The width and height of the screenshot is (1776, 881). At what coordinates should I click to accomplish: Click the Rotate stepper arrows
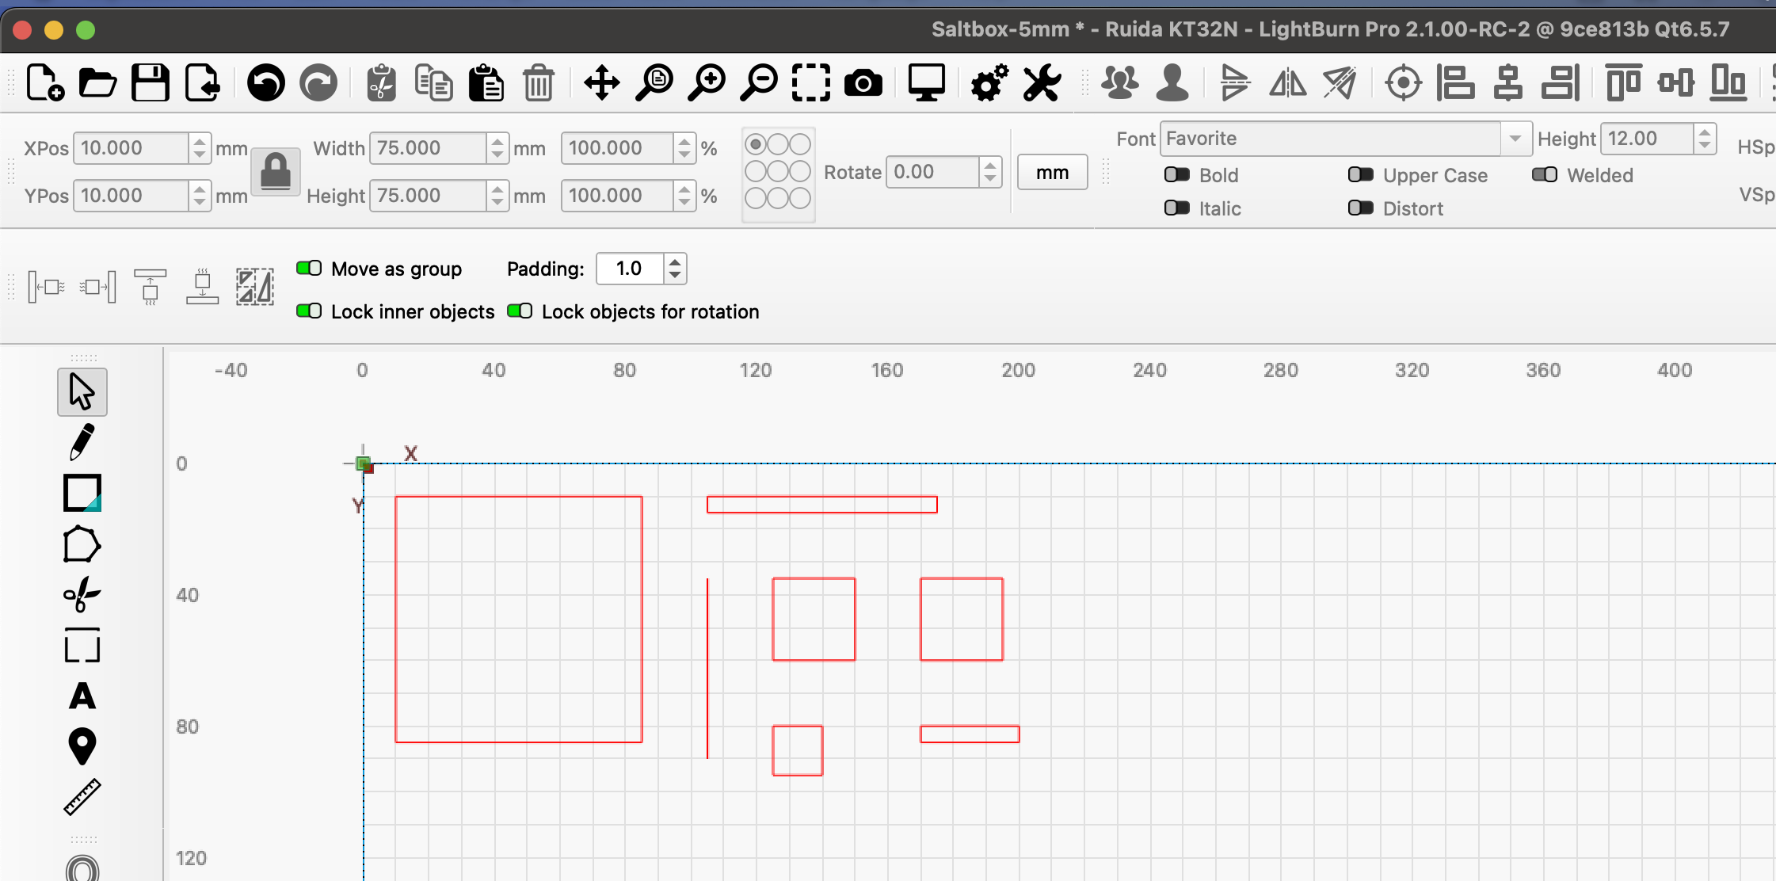pos(989,172)
